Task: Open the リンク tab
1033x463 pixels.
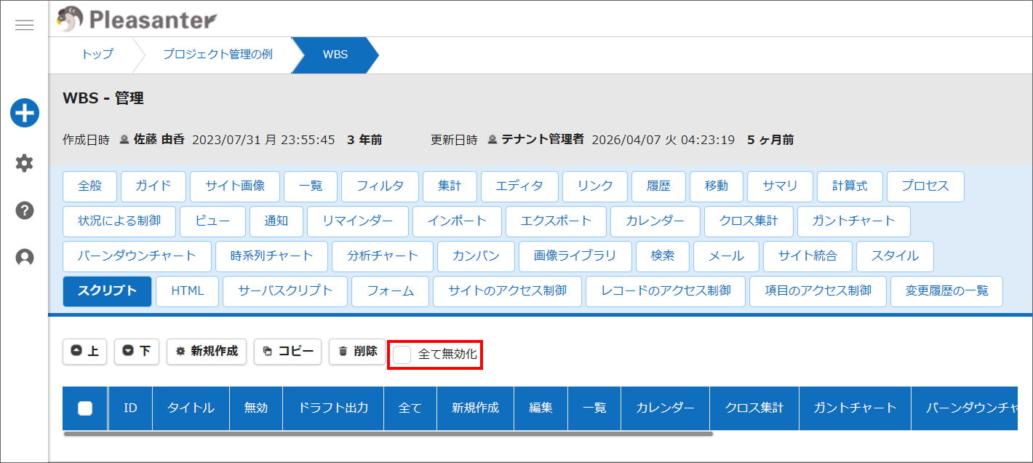Action: pos(595,186)
